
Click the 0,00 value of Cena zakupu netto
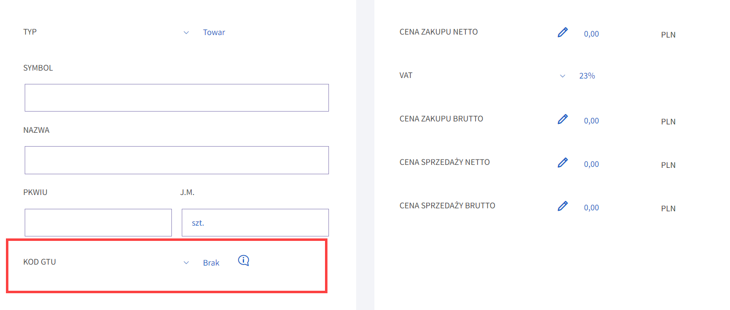point(591,34)
